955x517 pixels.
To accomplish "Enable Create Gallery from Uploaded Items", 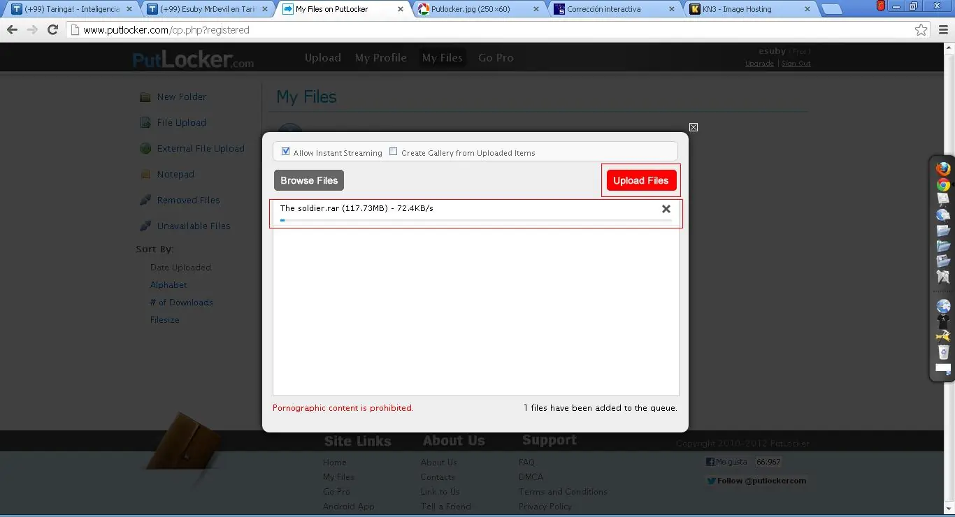I will [393, 152].
